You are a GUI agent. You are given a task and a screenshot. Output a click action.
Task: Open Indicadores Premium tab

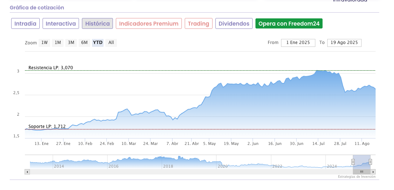[149, 23]
